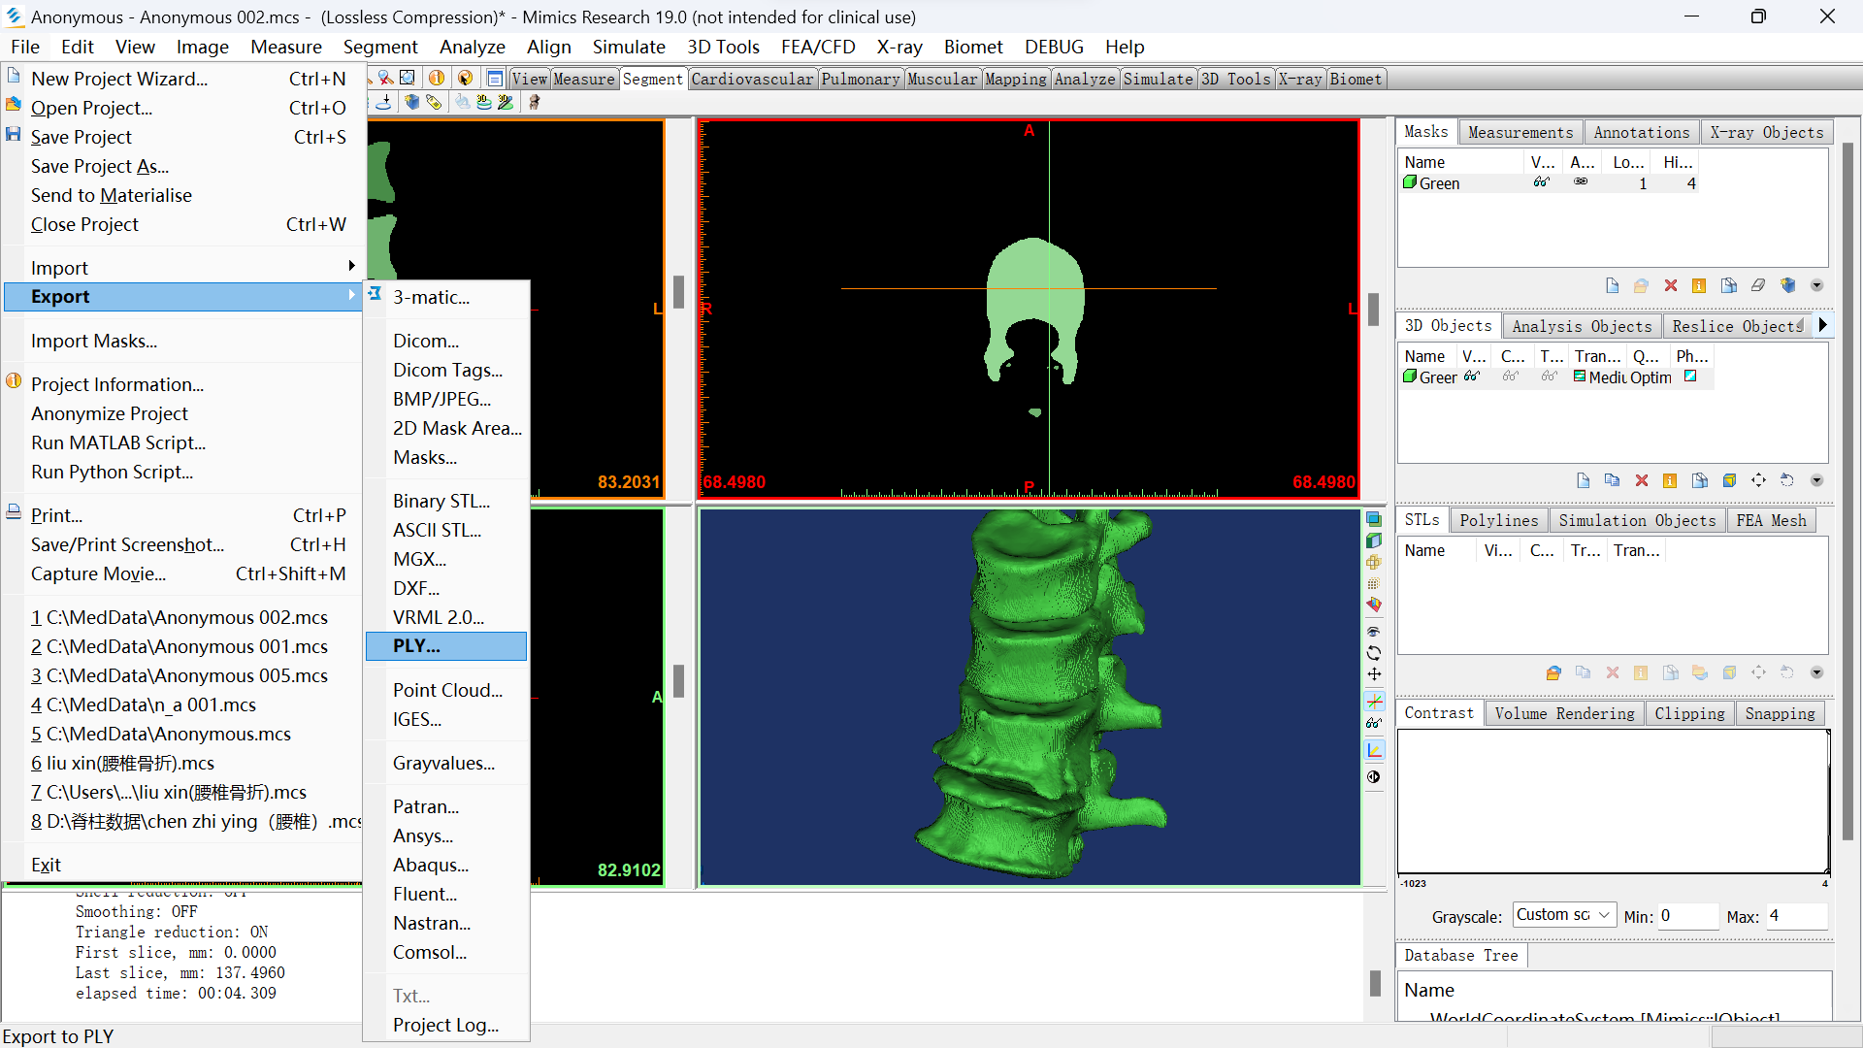The height and width of the screenshot is (1048, 1863).
Task: Click the load STL folder icon
Action: [1553, 672]
